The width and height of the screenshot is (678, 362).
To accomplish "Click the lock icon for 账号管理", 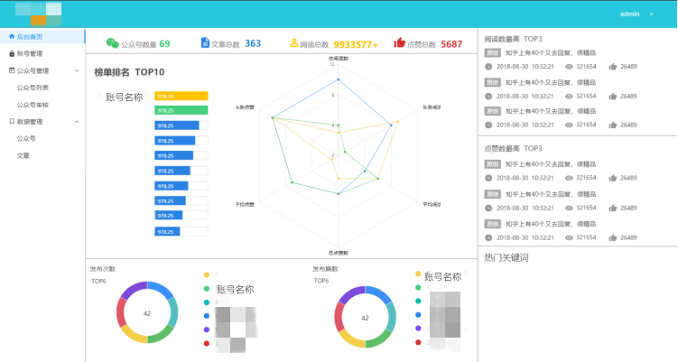I will coord(12,53).
